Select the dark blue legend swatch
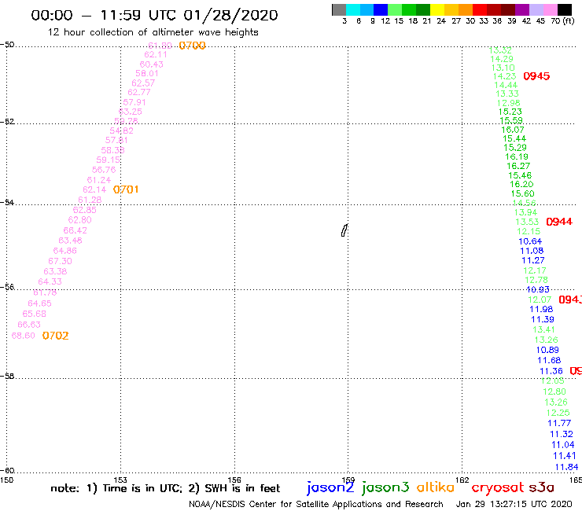582x511 pixels. [x=381, y=9]
